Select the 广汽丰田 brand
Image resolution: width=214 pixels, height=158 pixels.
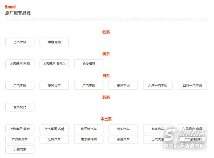[x=20, y=85]
